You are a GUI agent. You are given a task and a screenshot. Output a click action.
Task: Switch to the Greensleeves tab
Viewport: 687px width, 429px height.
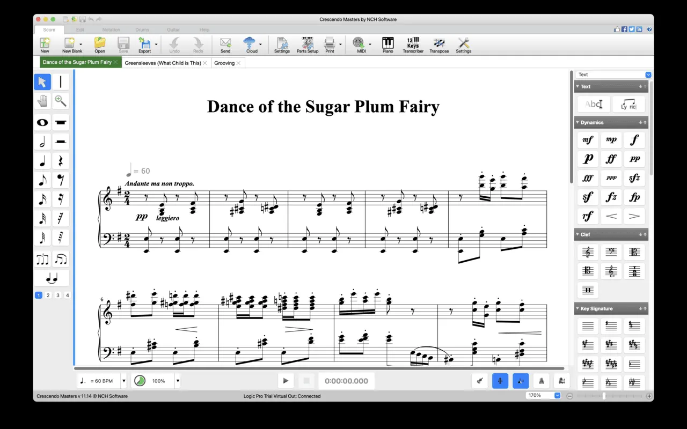163,63
